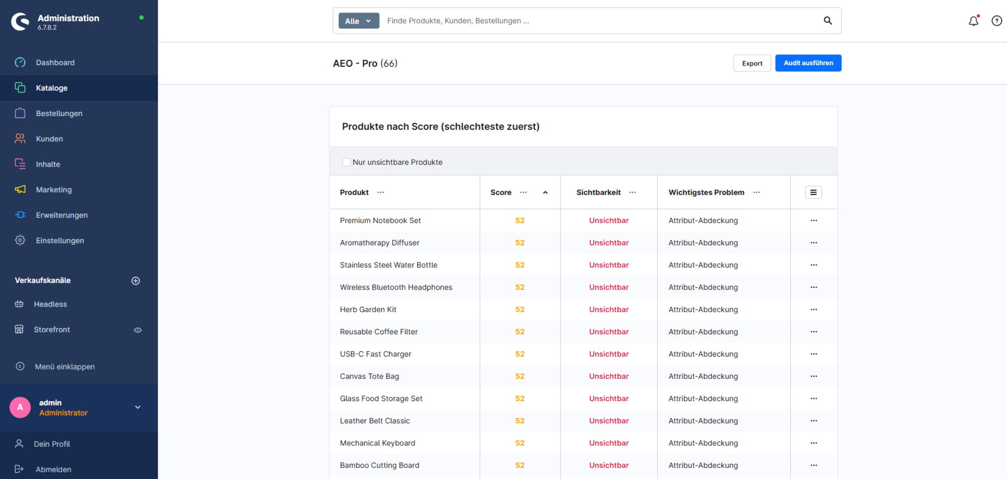
Task: Open Produkt column options menu
Action: click(x=381, y=192)
